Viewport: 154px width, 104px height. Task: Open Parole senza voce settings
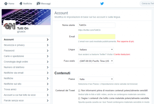click(x=26, y=100)
